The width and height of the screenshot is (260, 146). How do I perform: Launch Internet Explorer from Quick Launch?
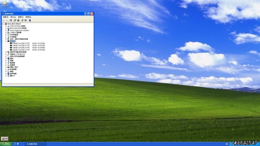click(15, 144)
